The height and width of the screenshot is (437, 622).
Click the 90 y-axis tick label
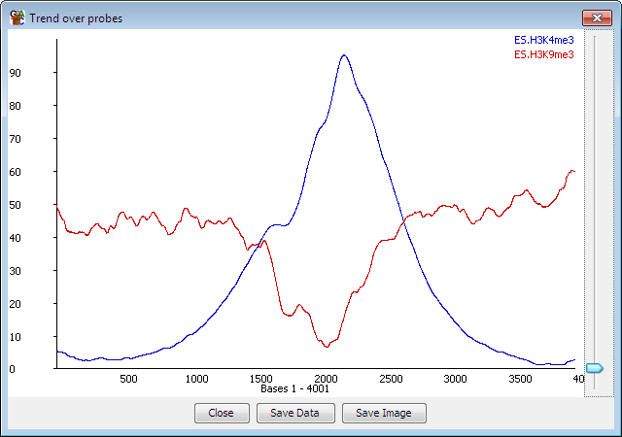click(16, 73)
